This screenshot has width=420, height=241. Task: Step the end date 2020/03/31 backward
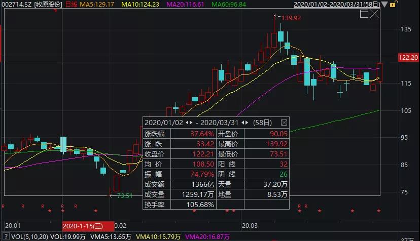243,123
